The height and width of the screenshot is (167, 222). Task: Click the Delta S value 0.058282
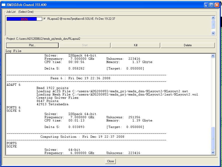(77, 68)
